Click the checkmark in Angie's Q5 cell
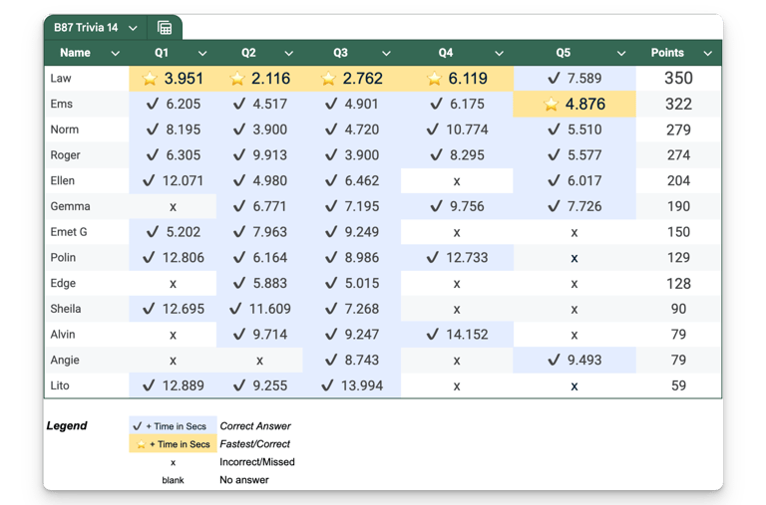The image size is (766, 505). point(554,360)
